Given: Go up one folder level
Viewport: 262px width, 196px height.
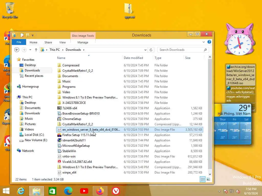Looking at the screenshot, I should 36,50.
